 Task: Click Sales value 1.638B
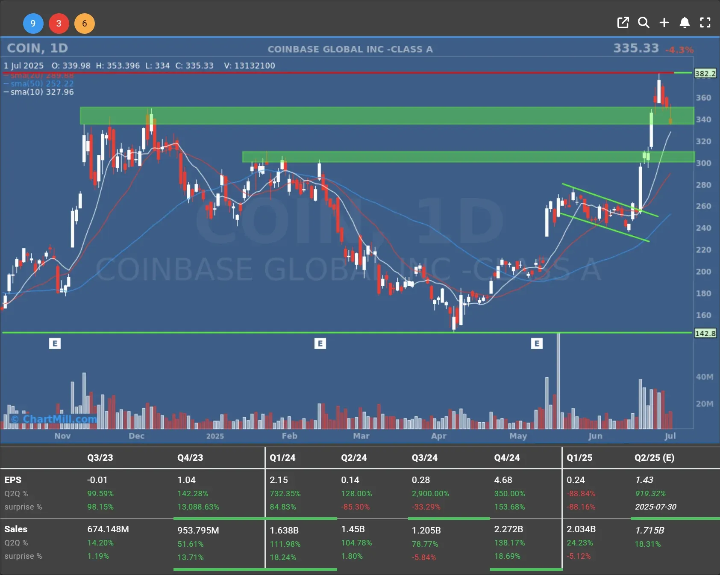[x=284, y=531]
